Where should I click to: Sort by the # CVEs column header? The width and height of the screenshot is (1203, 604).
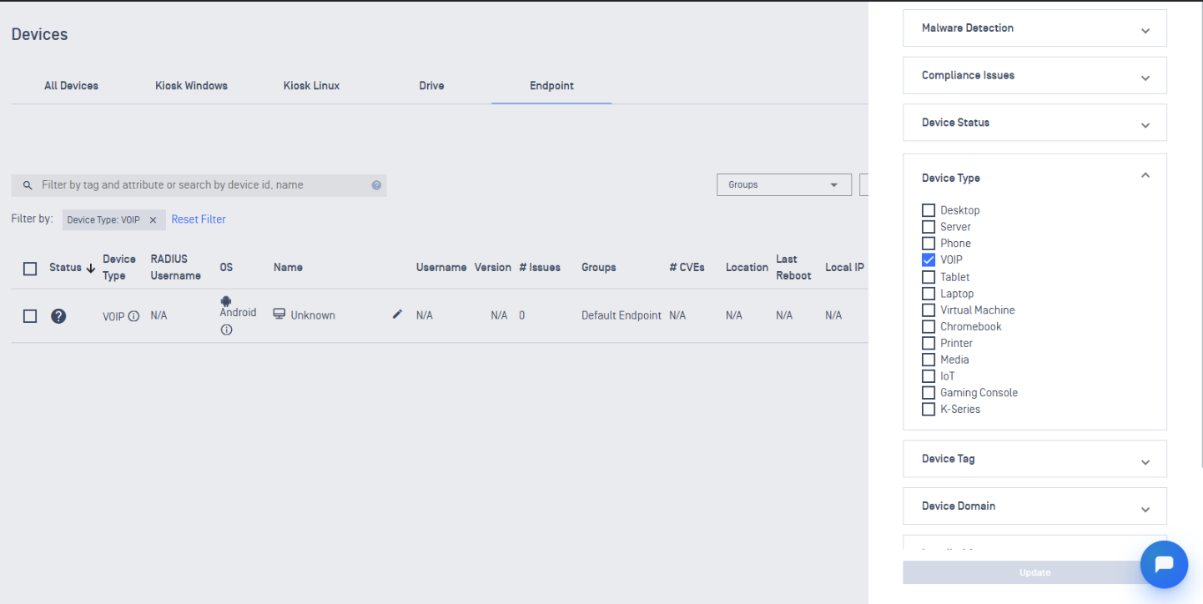click(x=687, y=268)
